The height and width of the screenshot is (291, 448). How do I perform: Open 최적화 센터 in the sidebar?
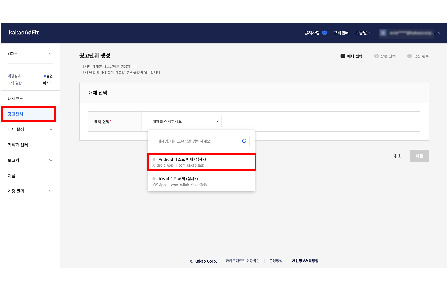pos(18,145)
